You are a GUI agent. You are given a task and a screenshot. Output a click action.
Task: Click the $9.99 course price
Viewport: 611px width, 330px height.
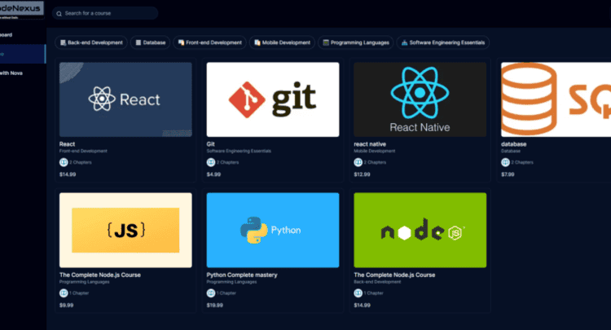[x=66, y=306]
